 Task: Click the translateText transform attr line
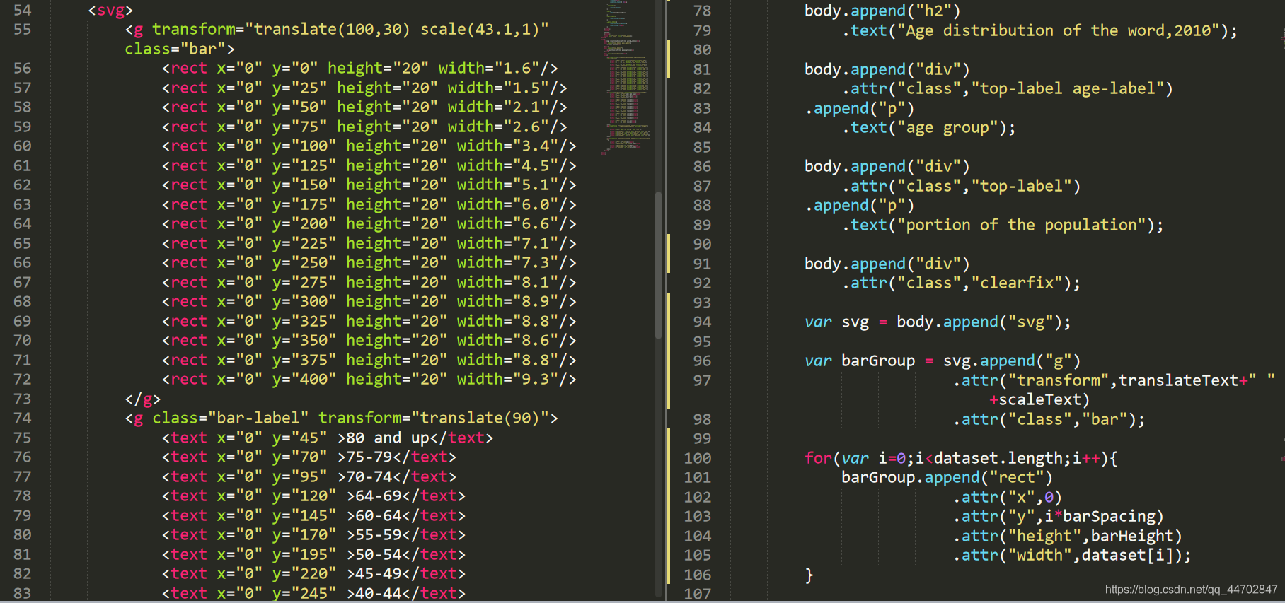point(1114,380)
